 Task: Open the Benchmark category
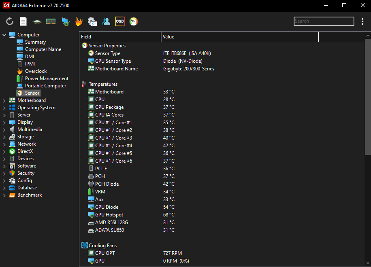pyautogui.click(x=29, y=195)
